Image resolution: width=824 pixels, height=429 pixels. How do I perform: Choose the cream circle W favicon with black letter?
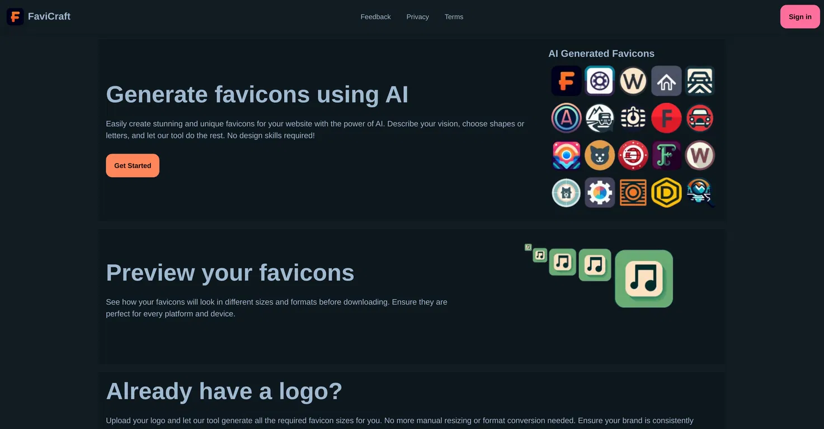pos(633,81)
